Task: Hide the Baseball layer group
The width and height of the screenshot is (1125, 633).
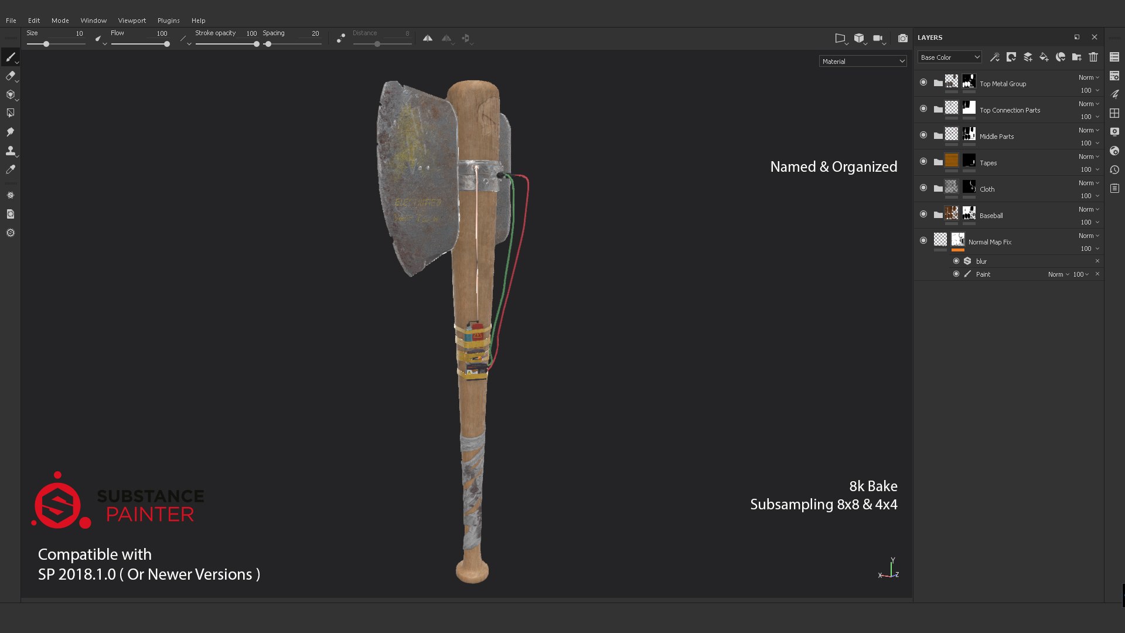Action: (x=923, y=215)
